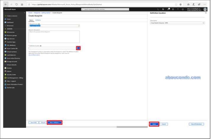Open Virtual machines in the sidebar
211x139 pixels.
11,52
